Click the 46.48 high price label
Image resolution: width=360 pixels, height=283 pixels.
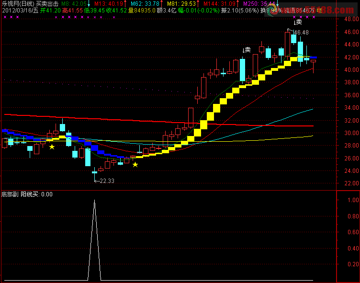[302, 33]
